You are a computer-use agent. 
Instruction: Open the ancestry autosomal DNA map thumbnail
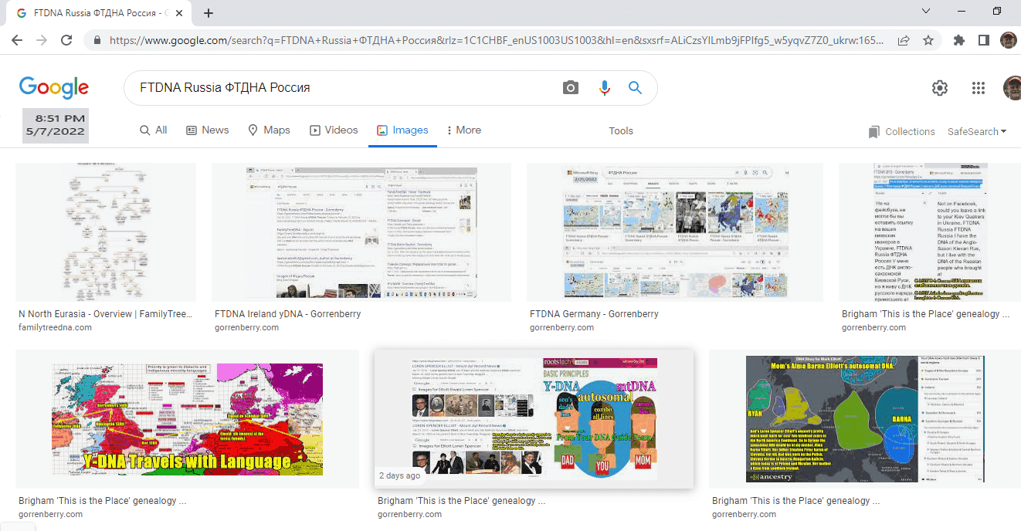865,419
